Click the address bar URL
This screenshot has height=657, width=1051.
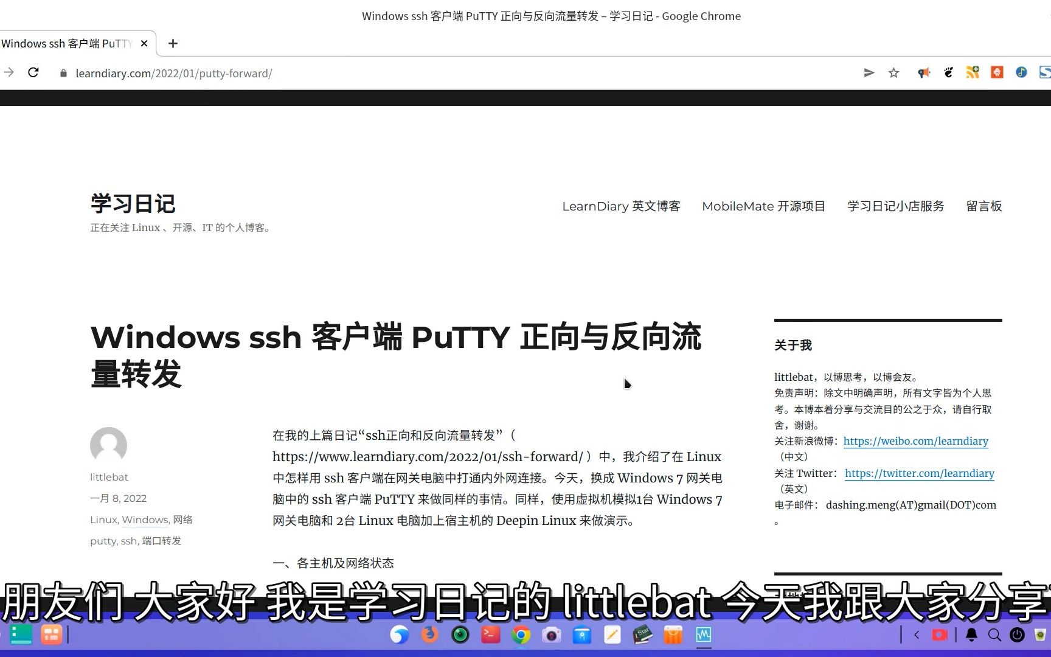click(x=174, y=73)
